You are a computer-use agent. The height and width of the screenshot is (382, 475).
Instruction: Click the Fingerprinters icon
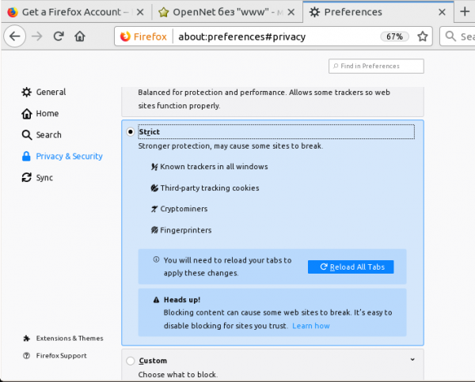pyautogui.click(x=154, y=230)
